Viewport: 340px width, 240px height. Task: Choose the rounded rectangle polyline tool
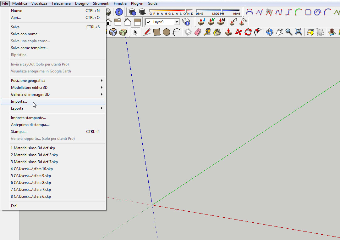tap(308, 12)
